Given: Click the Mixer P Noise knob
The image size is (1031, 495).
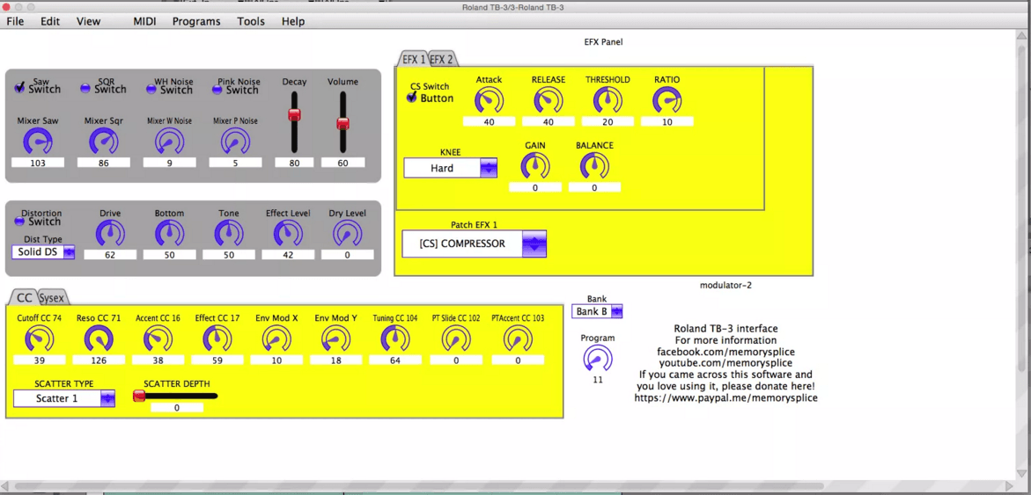Looking at the screenshot, I should pos(235,142).
